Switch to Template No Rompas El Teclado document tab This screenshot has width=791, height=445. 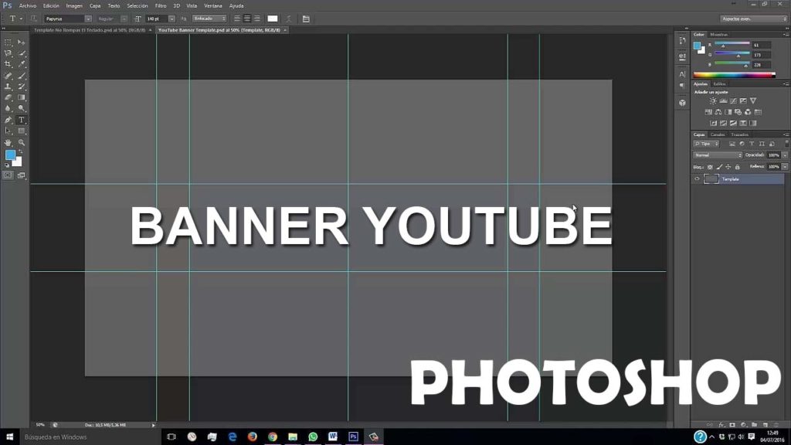(x=90, y=30)
